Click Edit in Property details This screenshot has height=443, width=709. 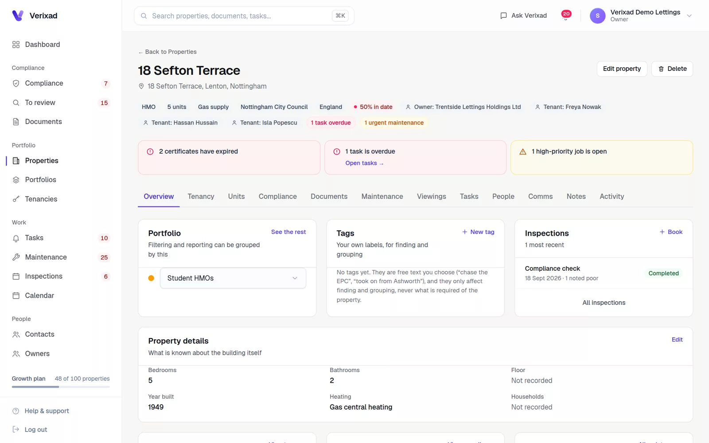click(677, 340)
